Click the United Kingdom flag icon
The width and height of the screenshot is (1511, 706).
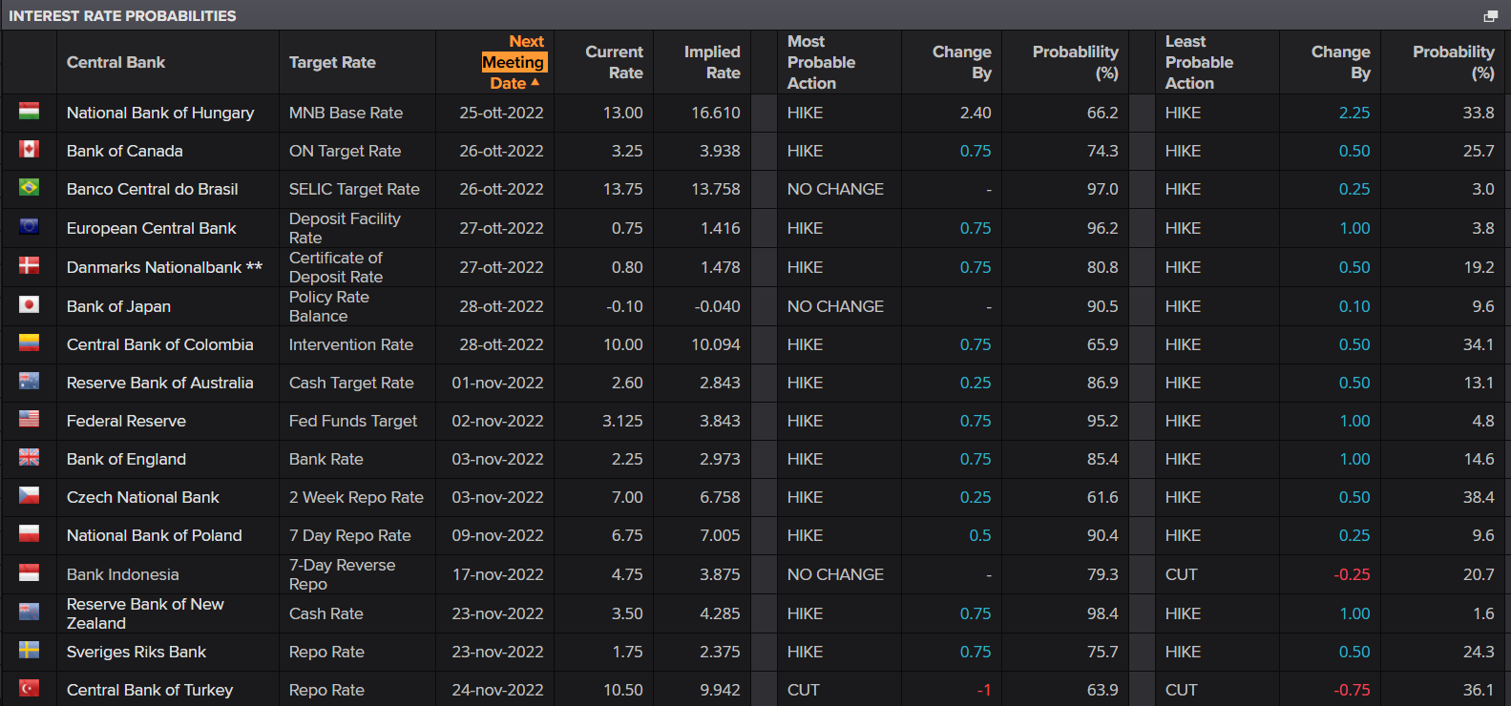point(30,458)
